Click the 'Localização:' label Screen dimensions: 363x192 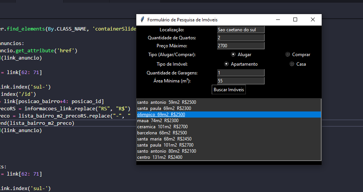pos(172,30)
